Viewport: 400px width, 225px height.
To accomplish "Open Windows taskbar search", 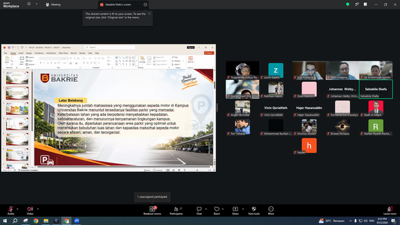I will click(15, 221).
